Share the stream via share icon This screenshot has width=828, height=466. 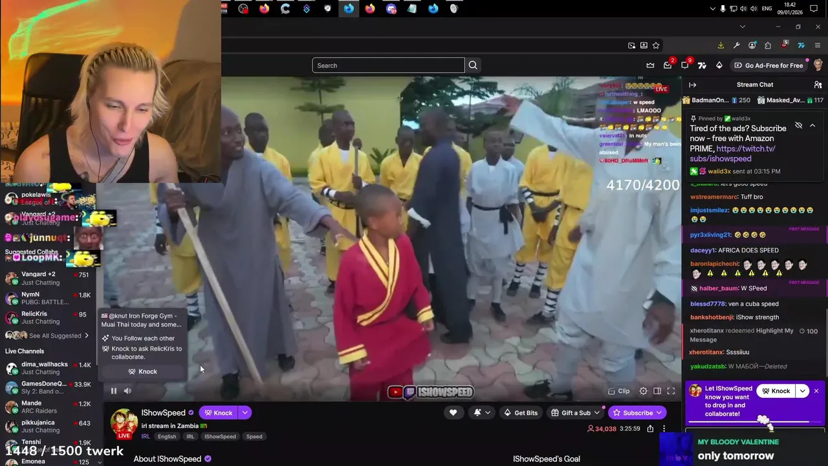click(x=650, y=428)
